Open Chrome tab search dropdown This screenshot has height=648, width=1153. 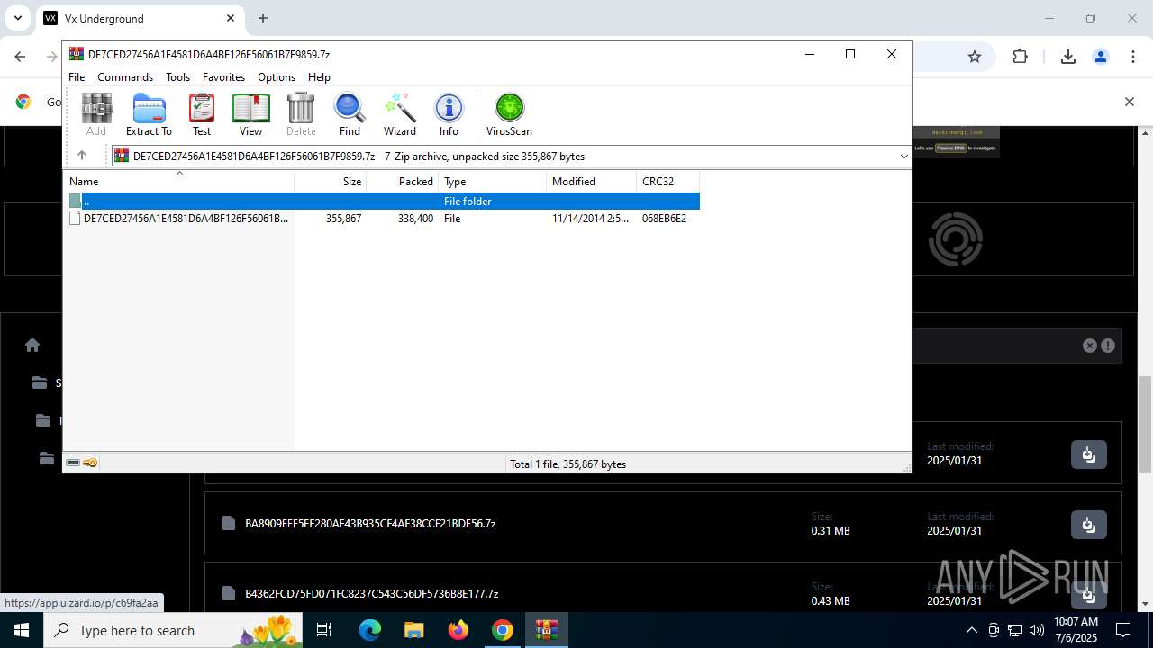pyautogui.click(x=17, y=18)
